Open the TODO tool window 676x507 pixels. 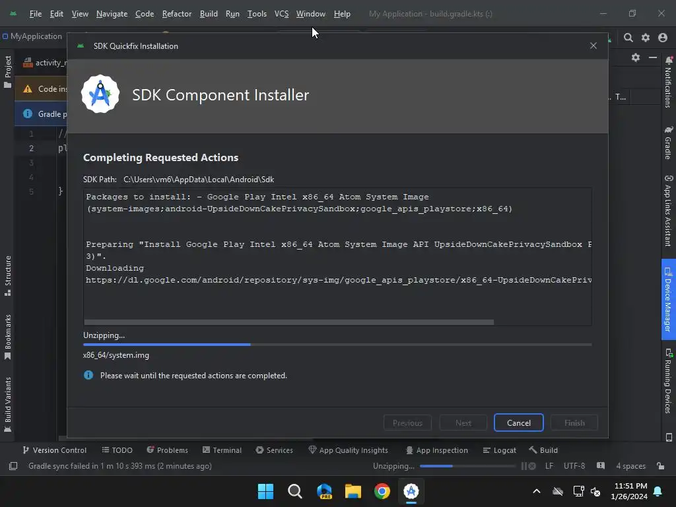[x=117, y=450]
